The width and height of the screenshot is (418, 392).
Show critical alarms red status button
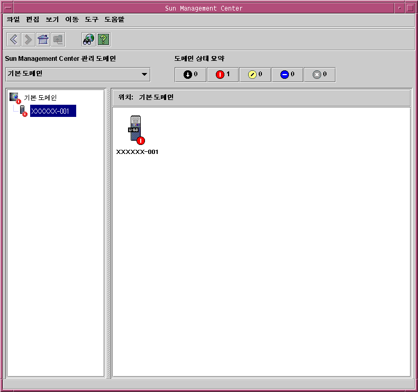coord(223,75)
